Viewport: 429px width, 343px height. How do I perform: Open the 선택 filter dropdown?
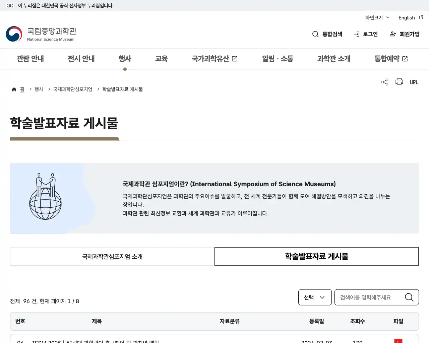[x=315, y=297]
